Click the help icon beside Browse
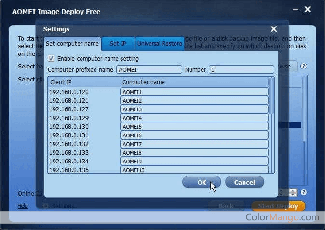 click(304, 66)
